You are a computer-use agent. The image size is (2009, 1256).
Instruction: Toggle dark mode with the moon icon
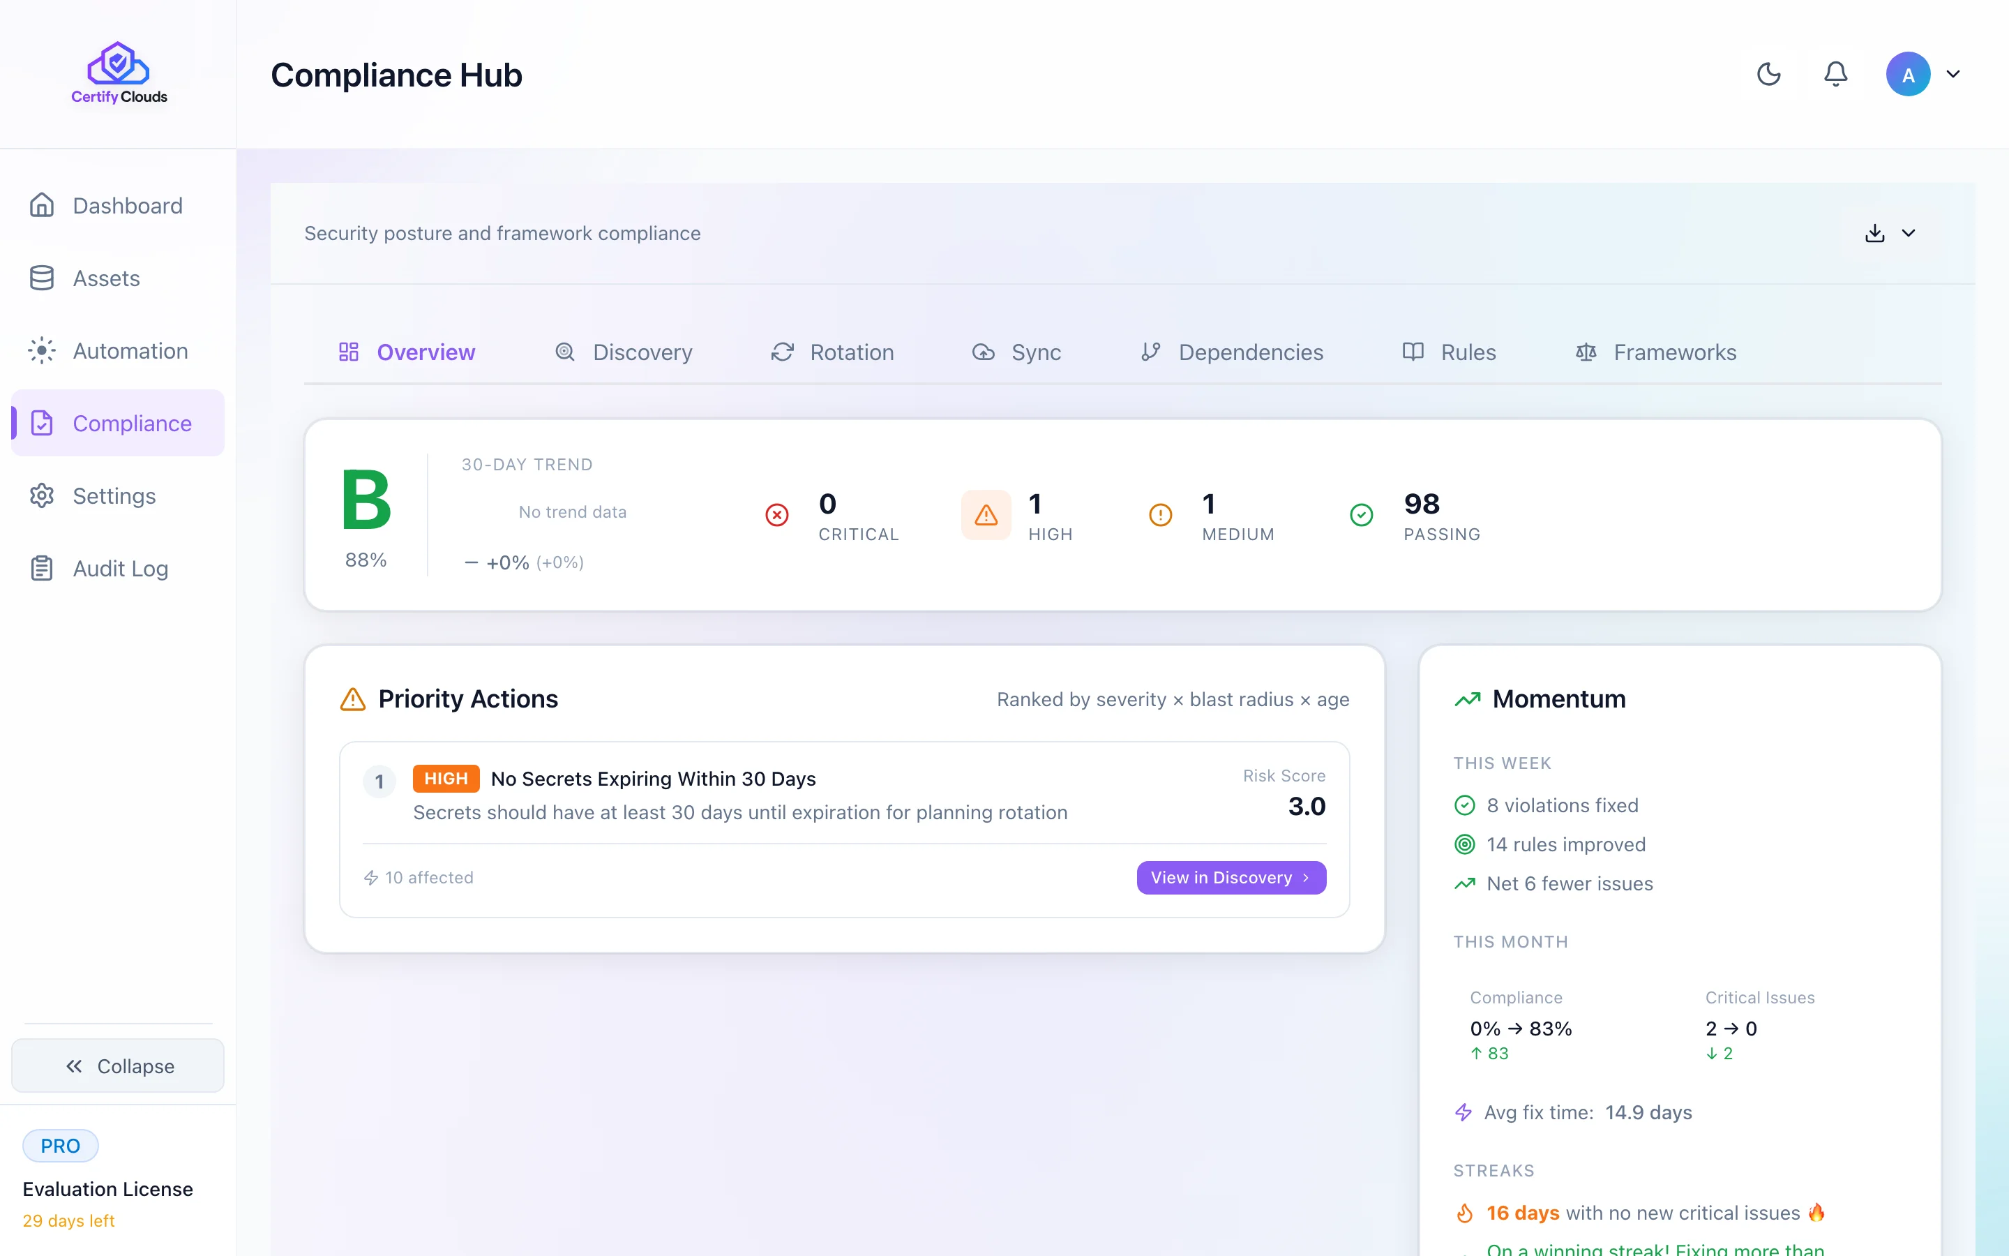click(1769, 74)
